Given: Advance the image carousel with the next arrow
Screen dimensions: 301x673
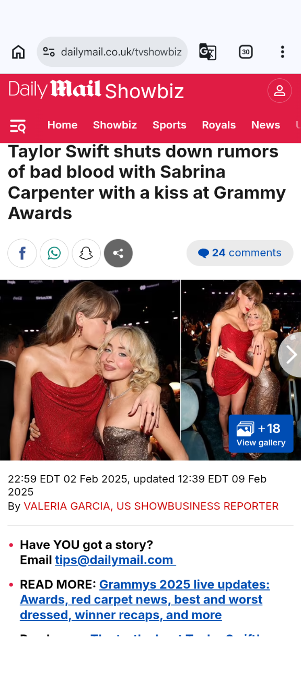Looking at the screenshot, I should click(291, 355).
